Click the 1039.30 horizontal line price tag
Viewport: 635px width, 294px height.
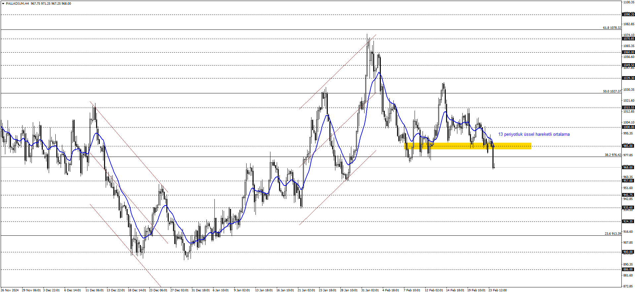[628, 78]
